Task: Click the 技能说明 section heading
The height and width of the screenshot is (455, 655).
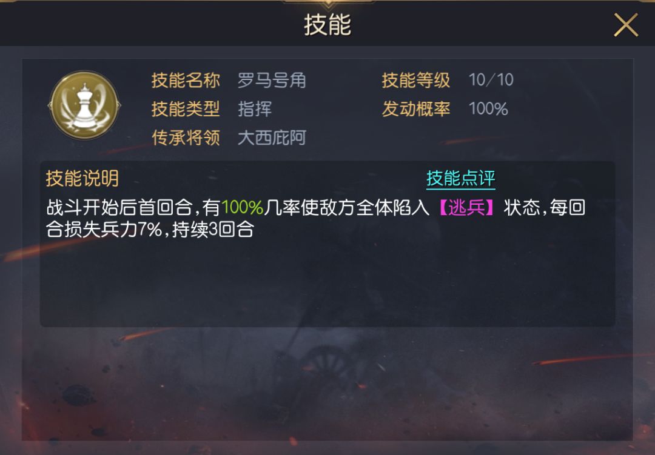Action: [x=82, y=179]
